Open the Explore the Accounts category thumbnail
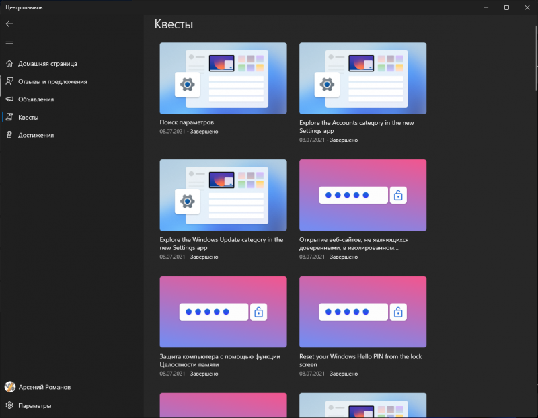This screenshot has height=418, width=538. 362,78
